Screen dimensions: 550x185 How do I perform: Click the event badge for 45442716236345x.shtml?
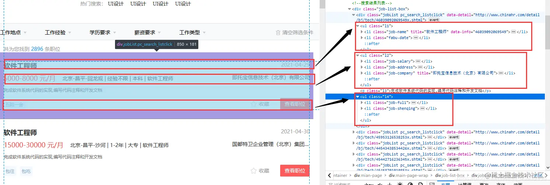tap(454, 159)
